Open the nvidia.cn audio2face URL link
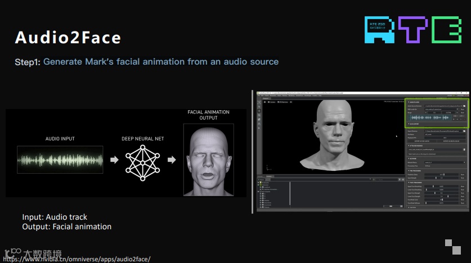Image resolution: width=471 pixels, height=263 pixels. pos(77,259)
